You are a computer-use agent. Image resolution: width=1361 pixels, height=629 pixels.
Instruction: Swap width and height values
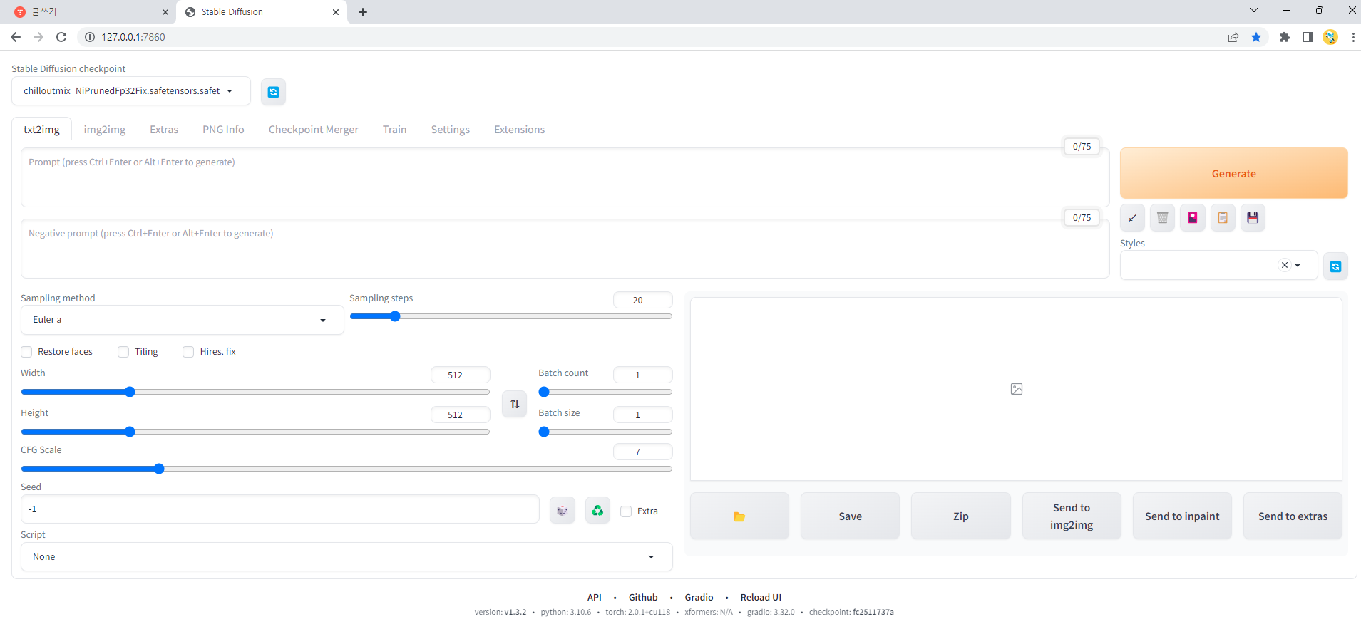(x=515, y=404)
